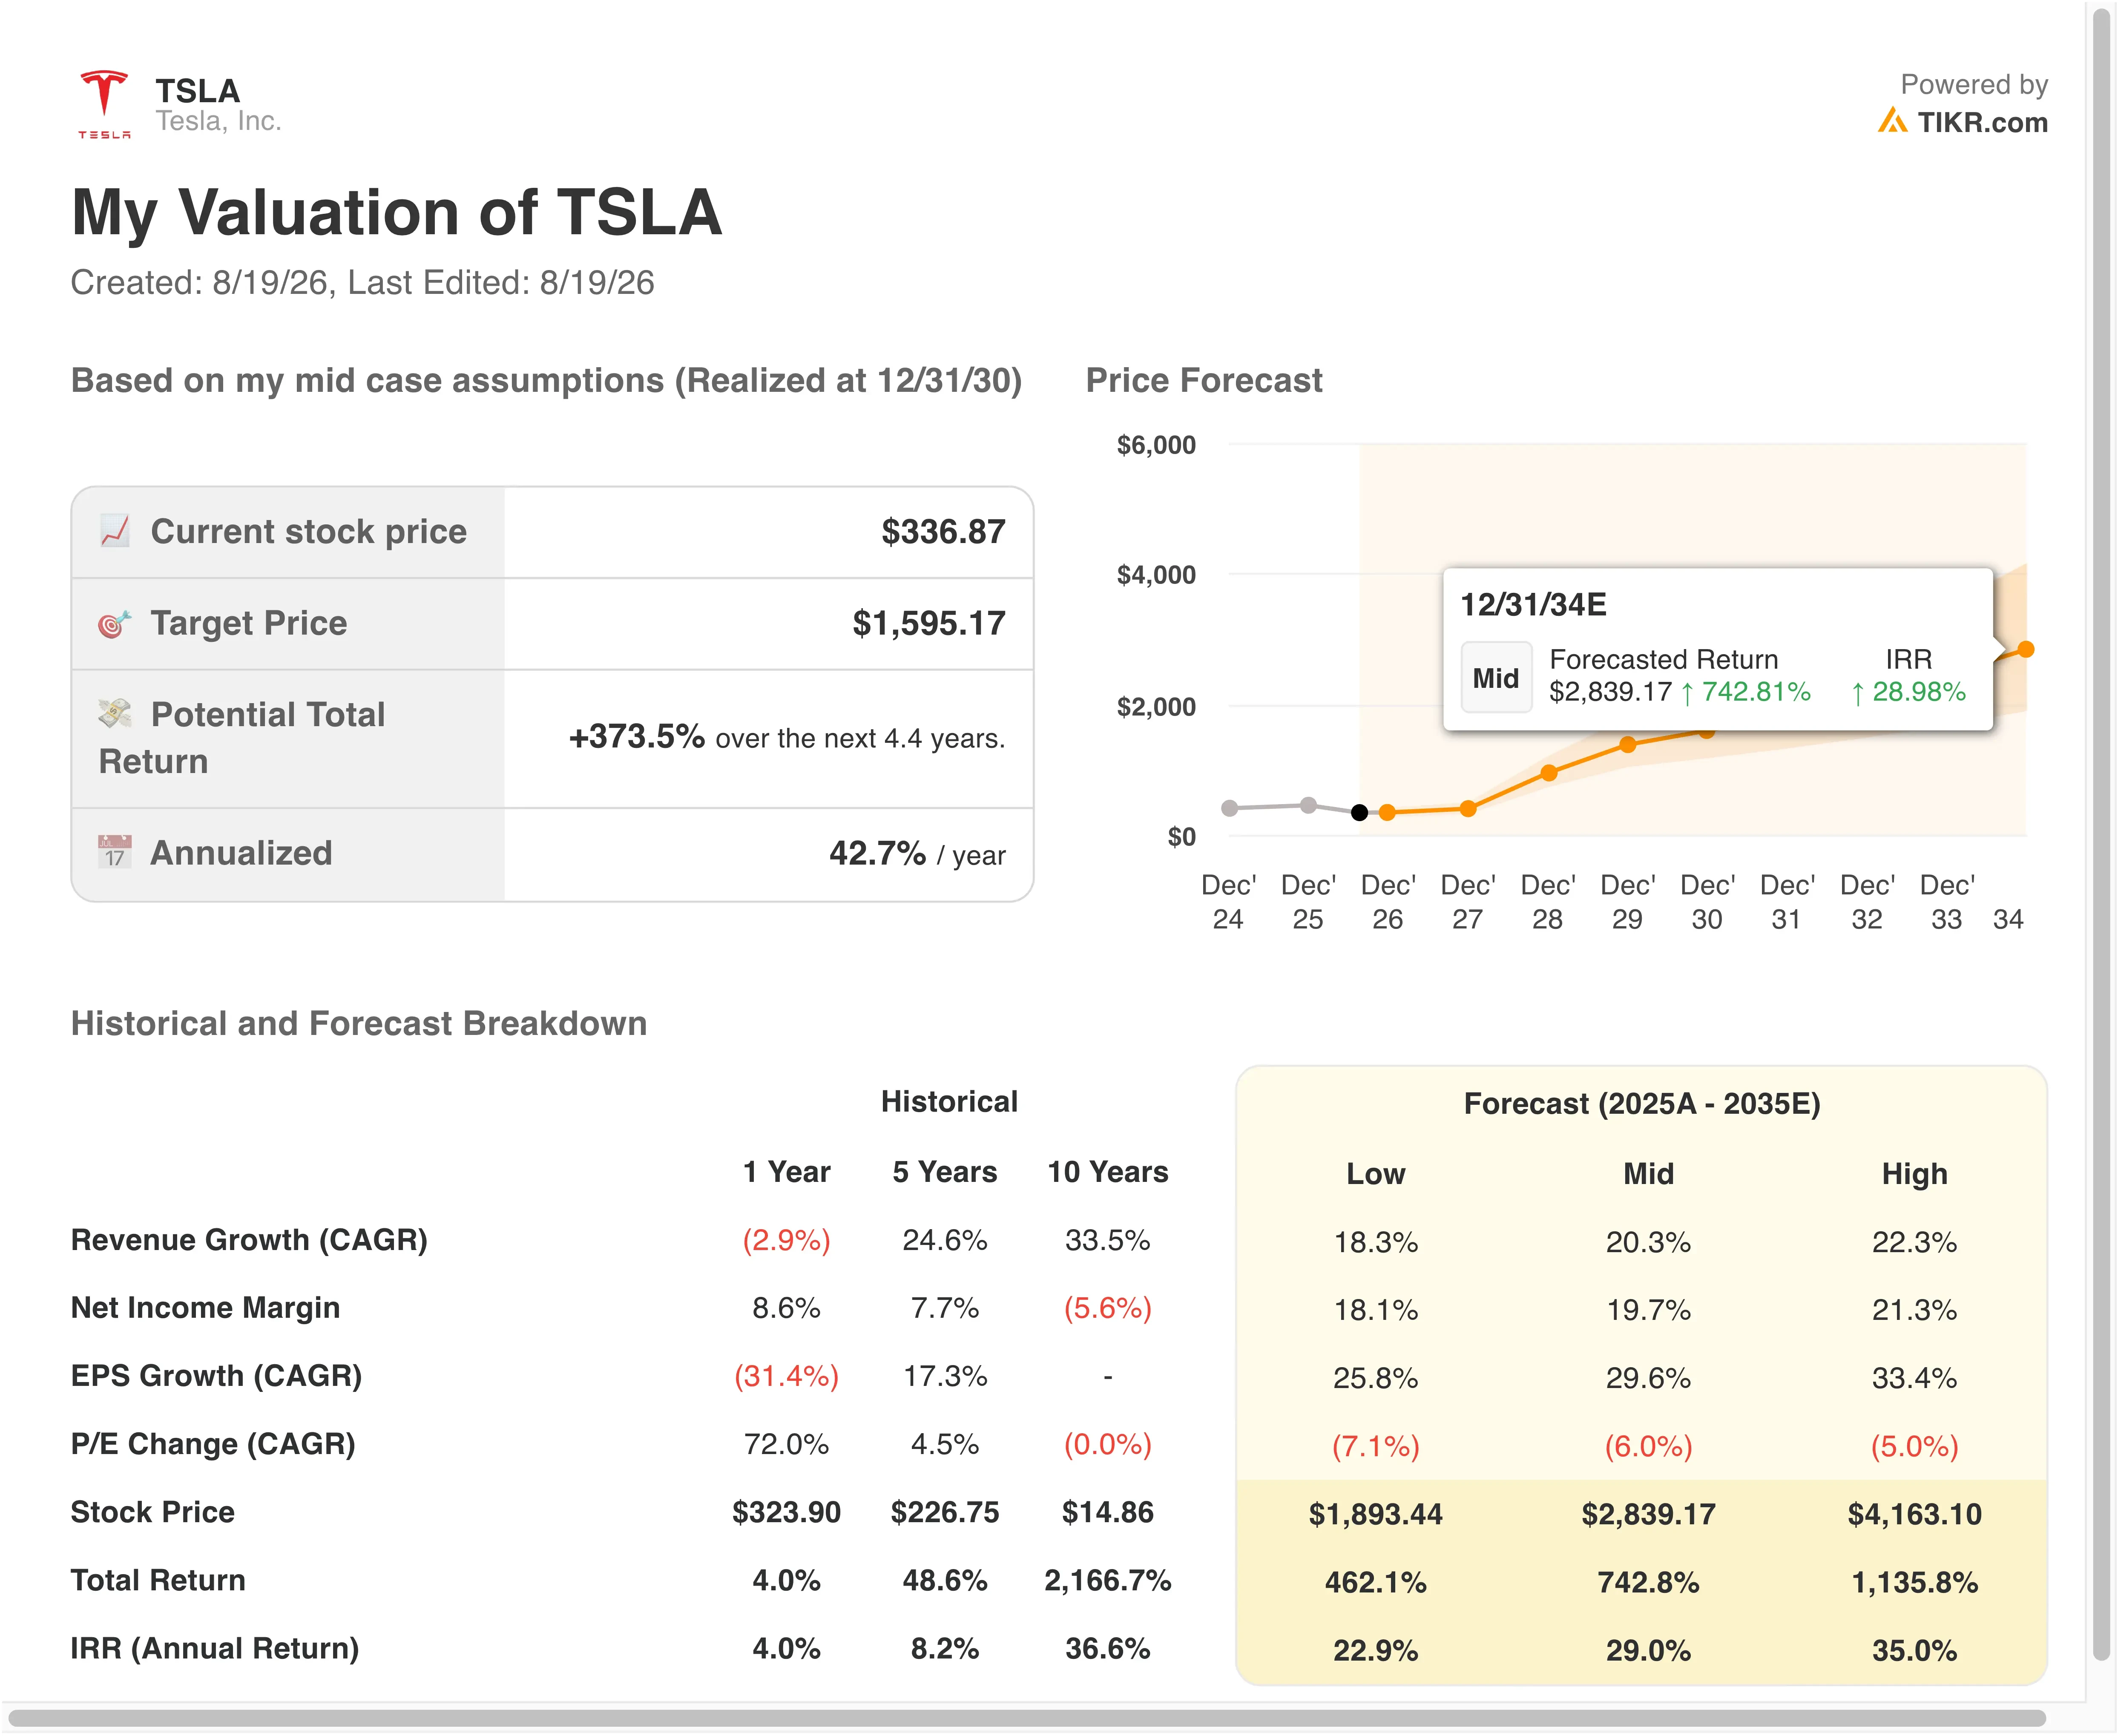
Task: Click the Mid stock price $2,839.17 cell
Action: [1648, 1514]
